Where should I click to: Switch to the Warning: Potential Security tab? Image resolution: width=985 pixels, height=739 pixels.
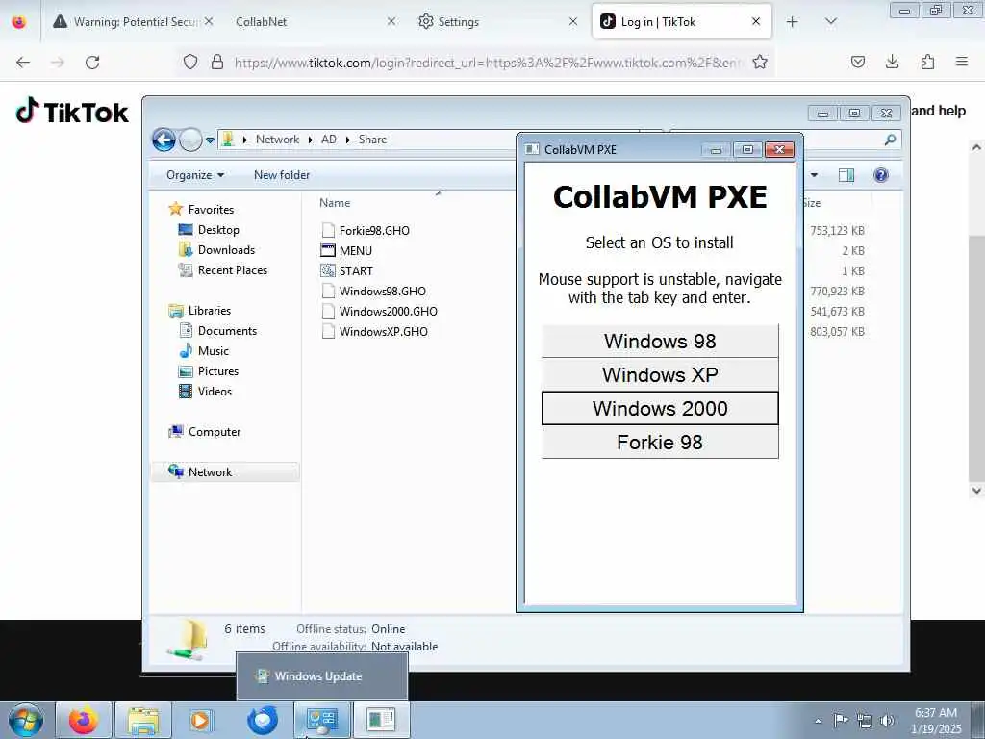pyautogui.click(x=134, y=22)
